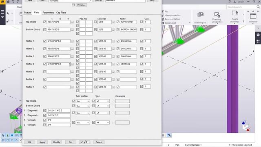Open Top Chord Type dropdown
The image size is (261, 147).
pos(102,101)
